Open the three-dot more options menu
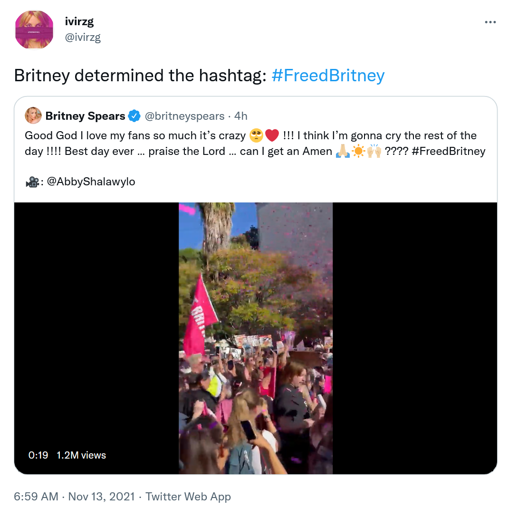This screenshot has height=508, width=508. click(x=490, y=22)
